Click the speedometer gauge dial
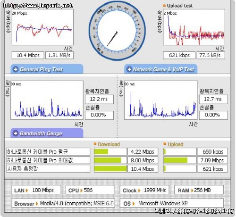236x217 pixels. click(117, 31)
